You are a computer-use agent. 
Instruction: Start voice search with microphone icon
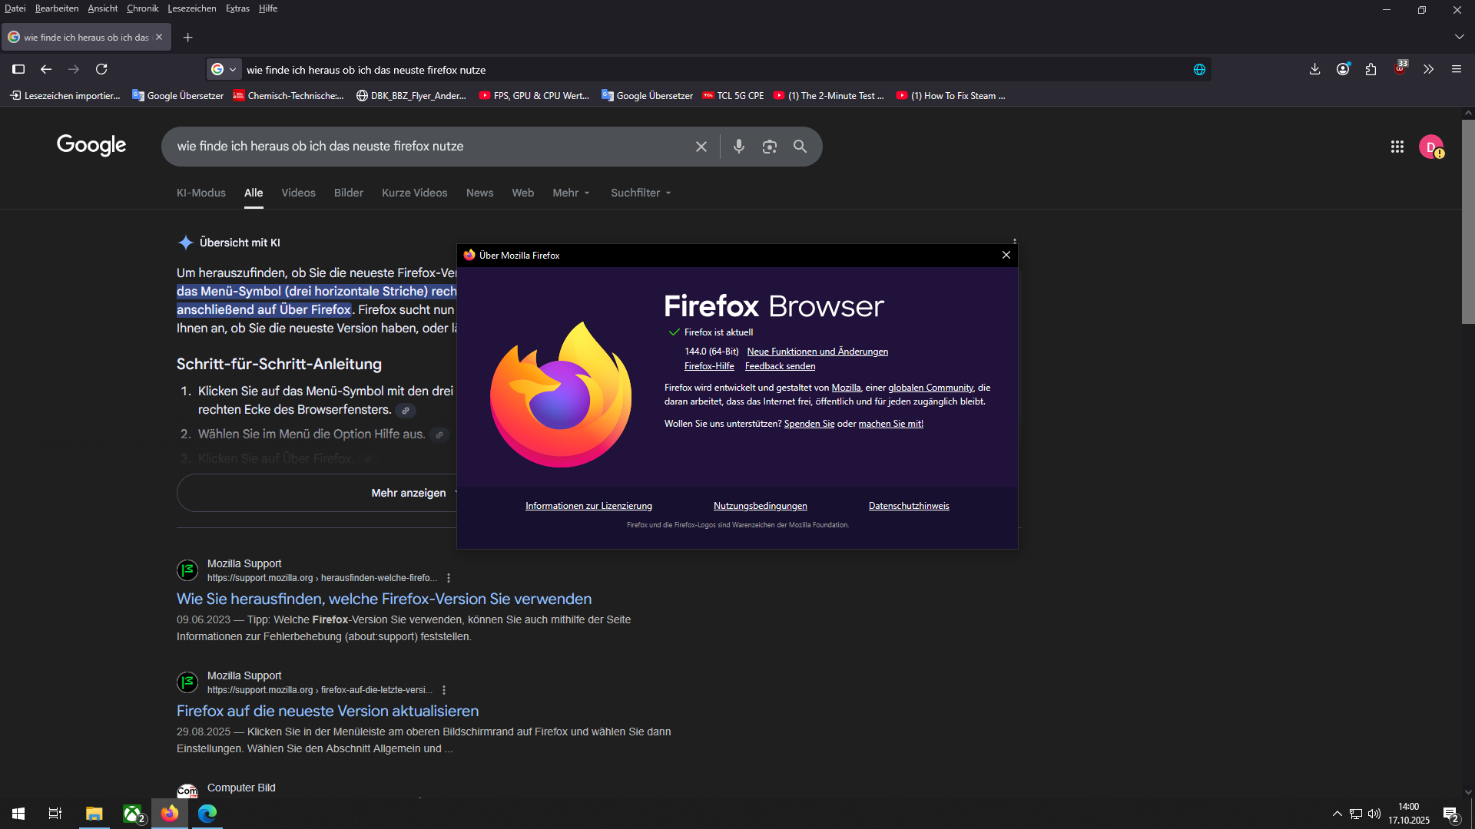pyautogui.click(x=738, y=147)
